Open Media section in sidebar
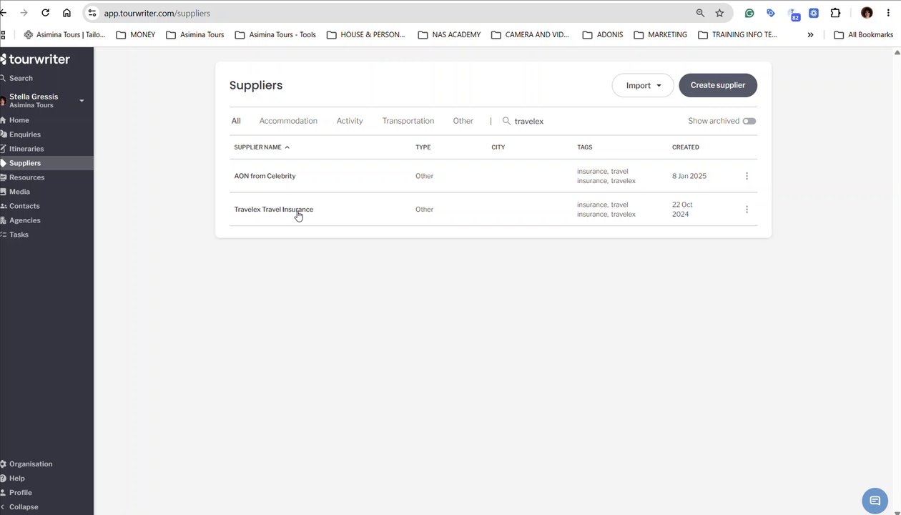This screenshot has height=515, width=901. point(19,192)
